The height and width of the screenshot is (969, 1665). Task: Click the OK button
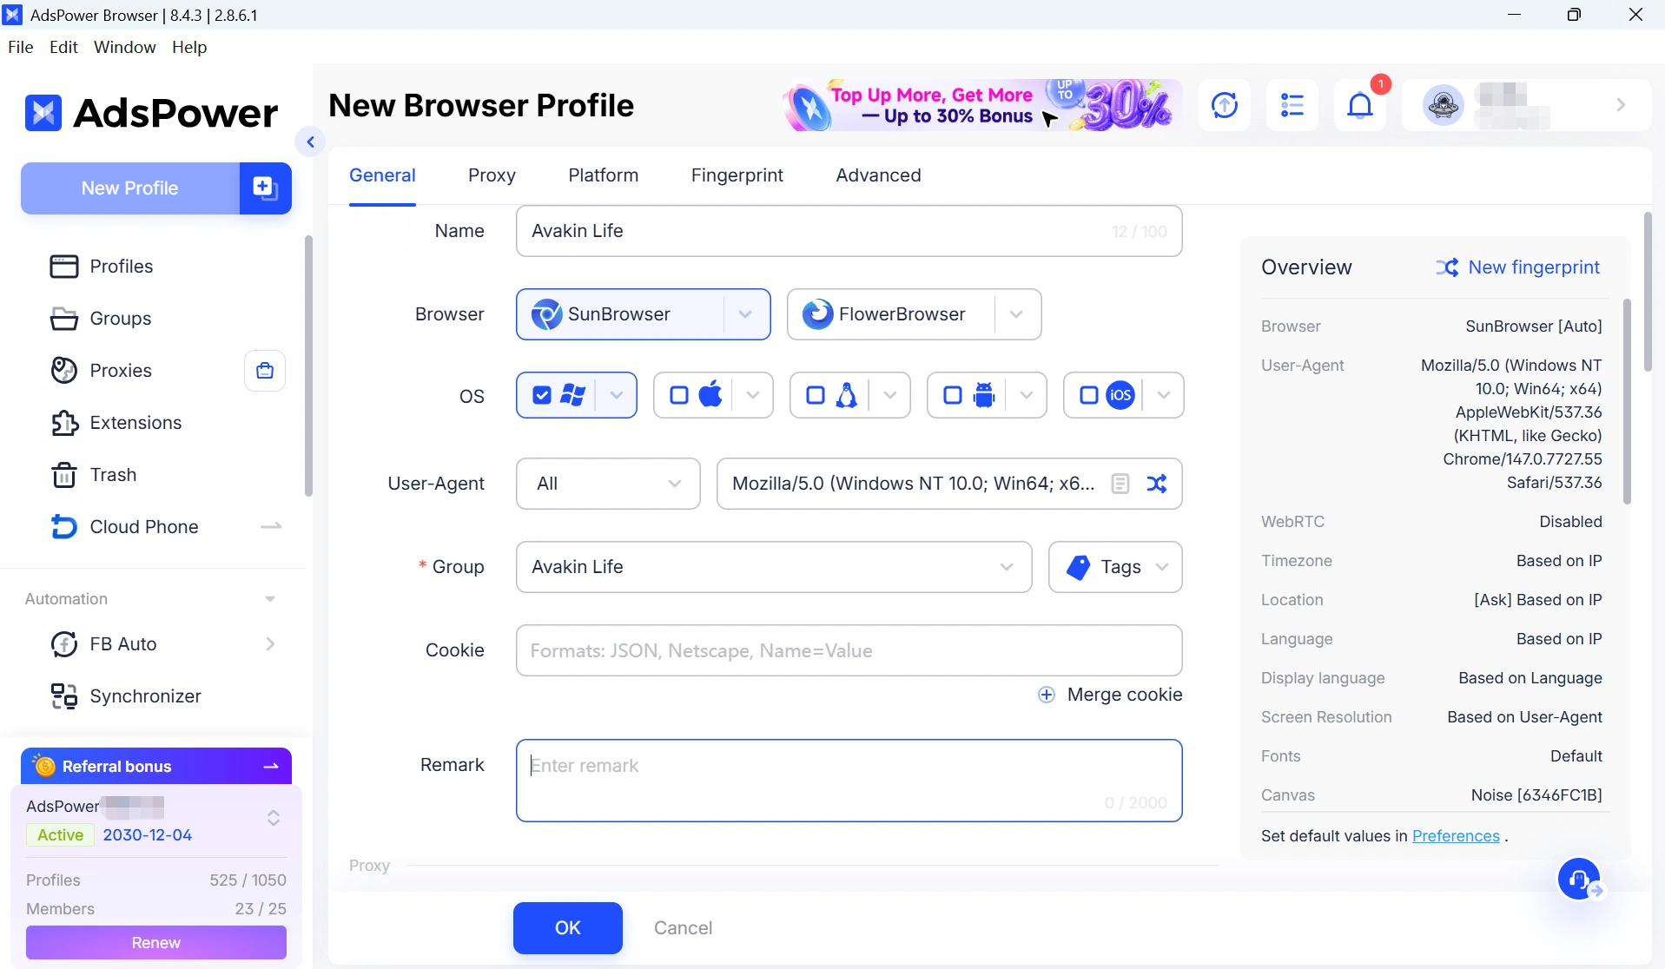(568, 928)
